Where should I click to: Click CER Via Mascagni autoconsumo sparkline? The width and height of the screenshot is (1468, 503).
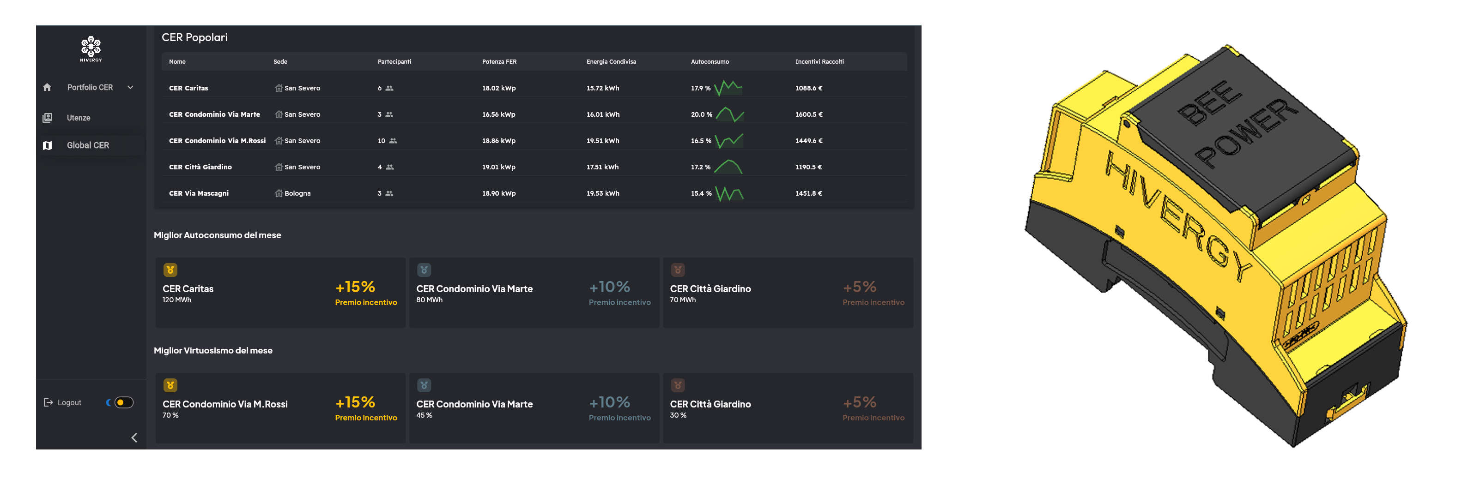tap(729, 193)
